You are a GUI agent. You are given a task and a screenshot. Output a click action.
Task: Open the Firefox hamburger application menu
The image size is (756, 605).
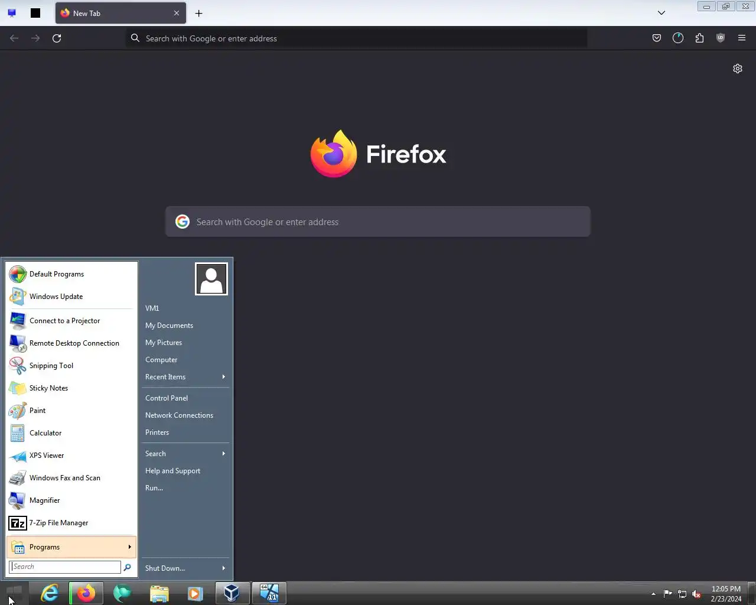(742, 38)
